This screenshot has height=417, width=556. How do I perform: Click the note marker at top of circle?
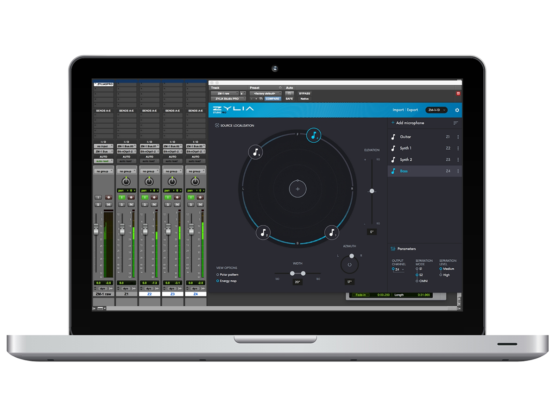coord(314,136)
